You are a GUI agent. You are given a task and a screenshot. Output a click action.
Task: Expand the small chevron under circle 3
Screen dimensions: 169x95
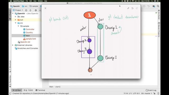click(x=91, y=75)
